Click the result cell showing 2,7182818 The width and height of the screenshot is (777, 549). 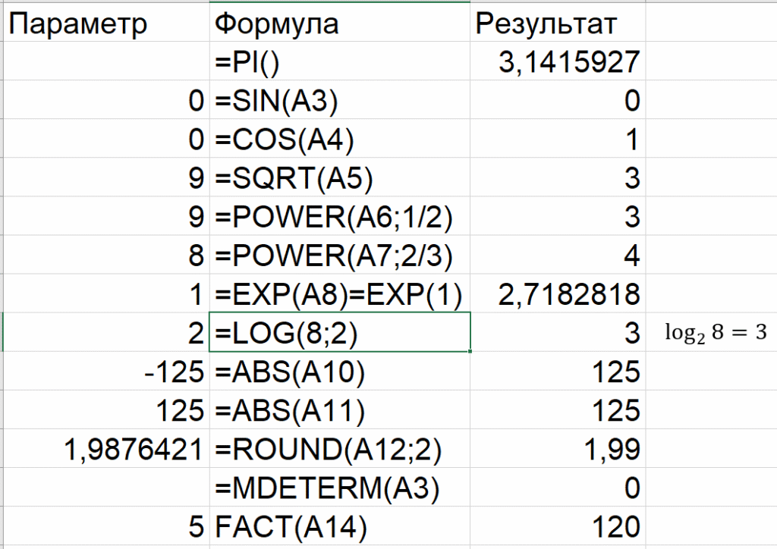coord(558,295)
